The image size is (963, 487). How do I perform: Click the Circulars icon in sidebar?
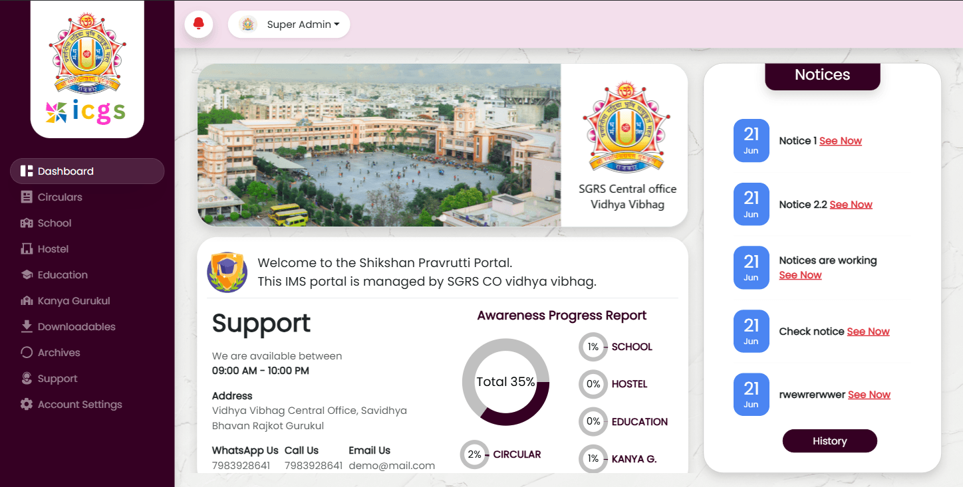click(27, 197)
